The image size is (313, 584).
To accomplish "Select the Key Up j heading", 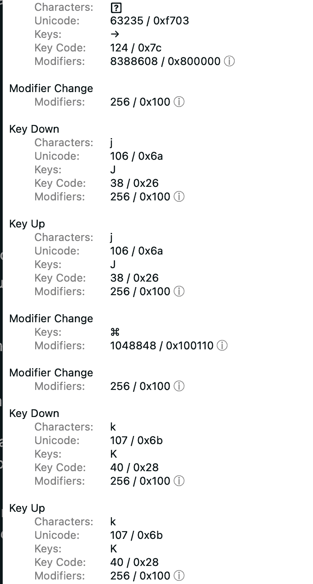I will [x=27, y=224].
